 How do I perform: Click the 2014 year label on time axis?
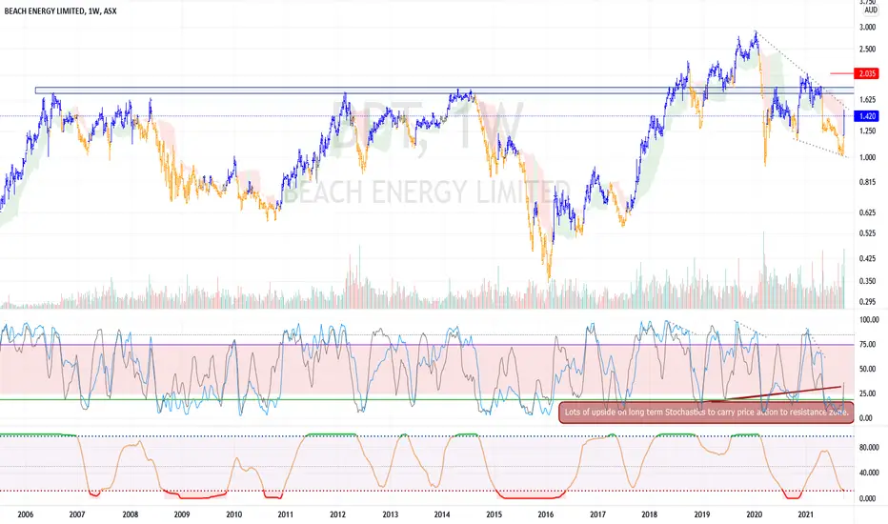(x=442, y=514)
